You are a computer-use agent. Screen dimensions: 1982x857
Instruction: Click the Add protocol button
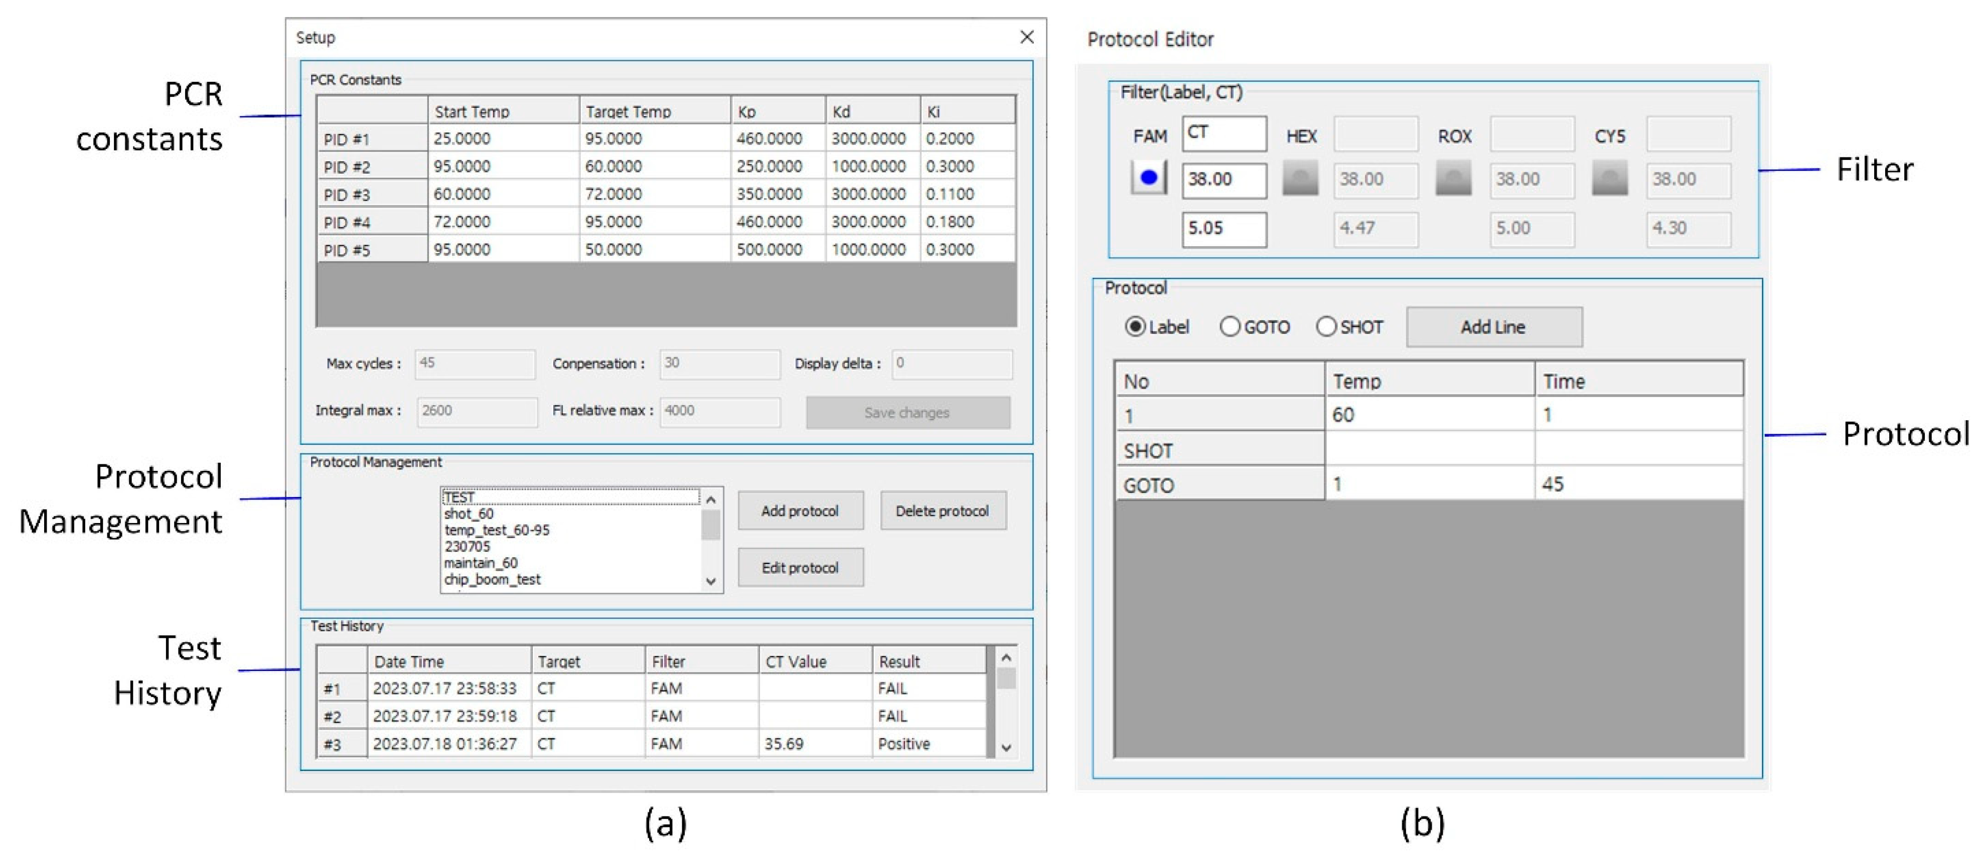(800, 511)
